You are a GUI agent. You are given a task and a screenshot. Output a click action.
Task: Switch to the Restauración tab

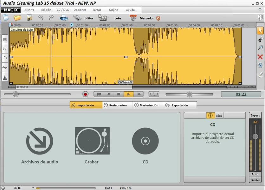pyautogui.click(x=118, y=105)
